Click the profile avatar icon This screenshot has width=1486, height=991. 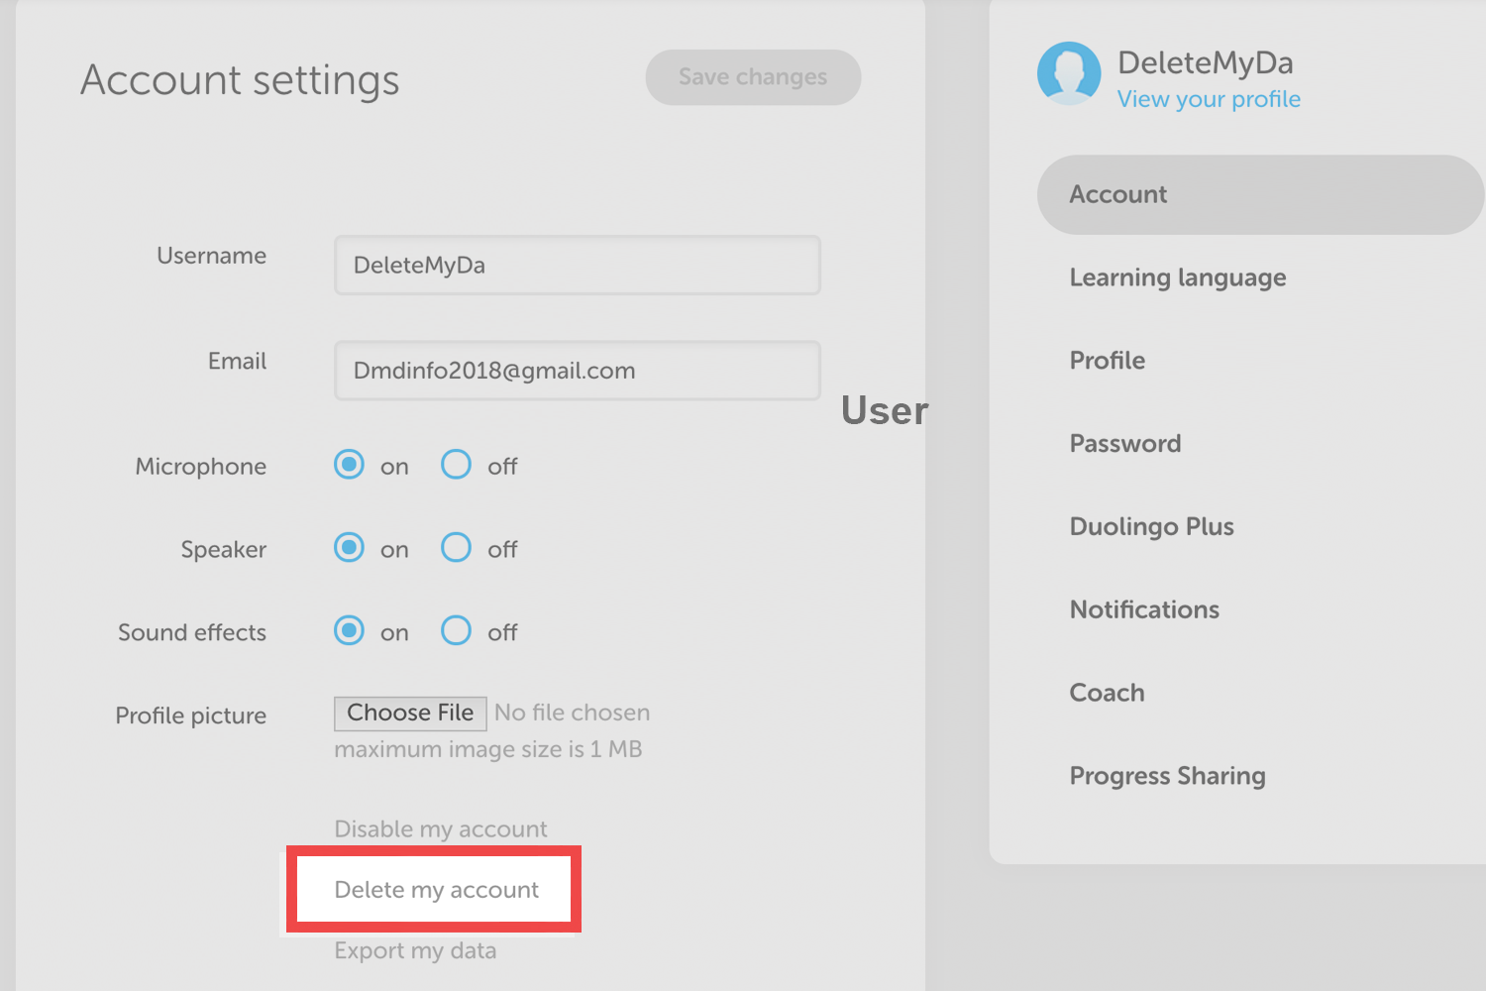(1069, 73)
